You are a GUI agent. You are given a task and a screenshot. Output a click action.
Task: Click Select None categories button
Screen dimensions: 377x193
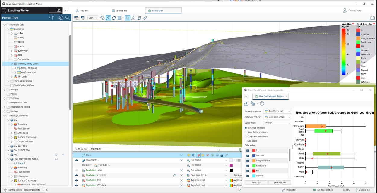(280, 182)
